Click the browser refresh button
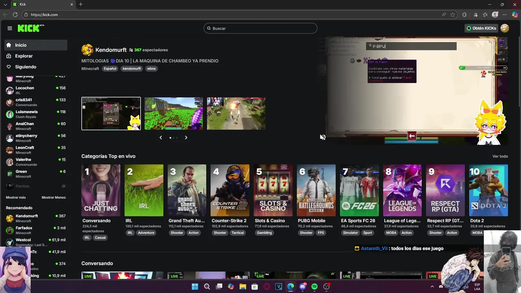This screenshot has height=293, width=521. click(15, 15)
